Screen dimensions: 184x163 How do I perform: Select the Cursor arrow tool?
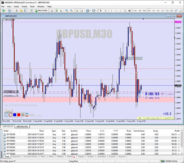click(101, 11)
